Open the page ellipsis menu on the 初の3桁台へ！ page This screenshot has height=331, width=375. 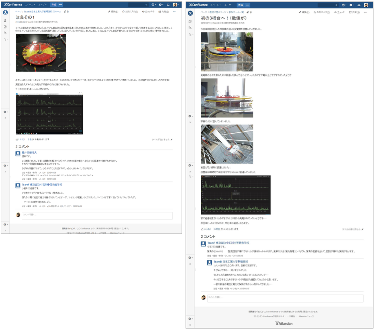[x=365, y=12]
